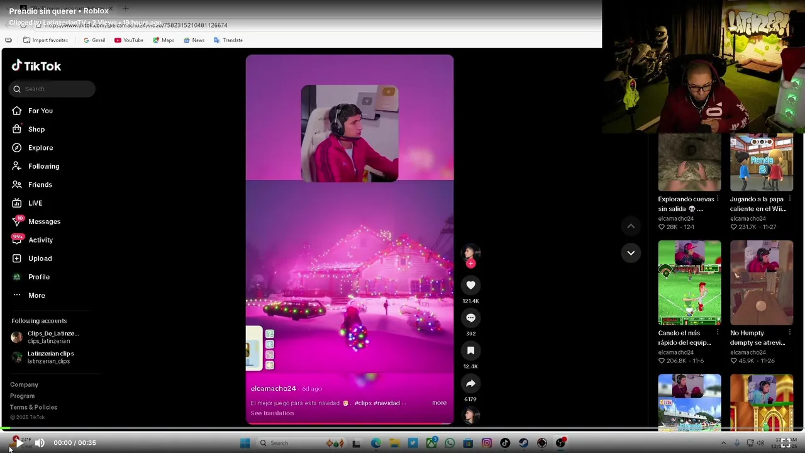The width and height of the screenshot is (805, 453).
Task: Open the More menu in sidebar
Action: point(28,295)
